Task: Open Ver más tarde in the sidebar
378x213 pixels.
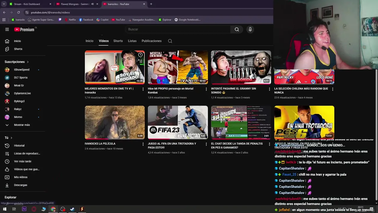Action: pos(22,161)
